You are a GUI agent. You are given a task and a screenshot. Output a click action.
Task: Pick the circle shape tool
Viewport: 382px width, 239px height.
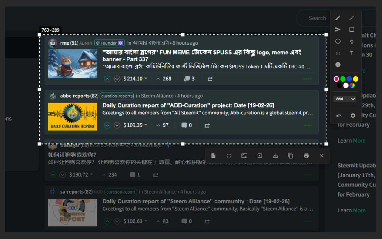[338, 41]
